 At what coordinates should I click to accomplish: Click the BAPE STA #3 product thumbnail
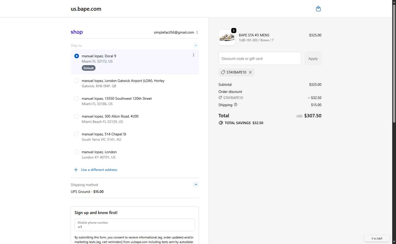pyautogui.click(x=227, y=37)
